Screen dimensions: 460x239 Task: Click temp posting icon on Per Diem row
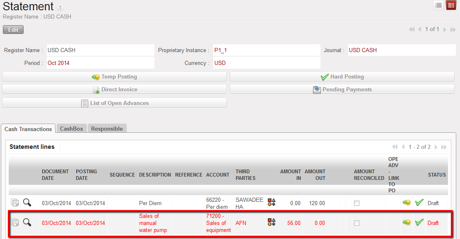407,202
